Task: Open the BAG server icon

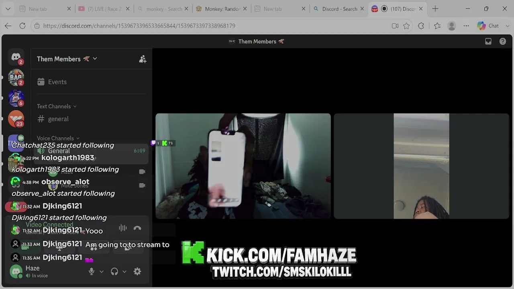Action: [16, 77]
